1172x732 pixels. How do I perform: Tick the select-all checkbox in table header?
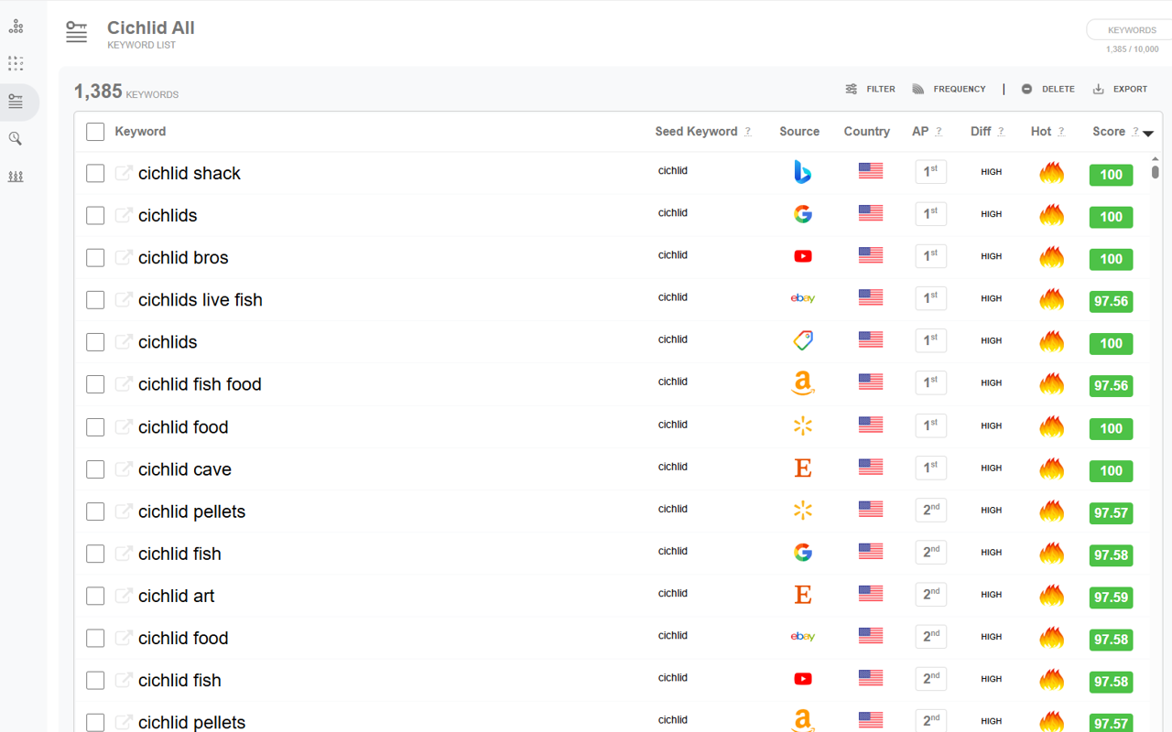pyautogui.click(x=95, y=132)
